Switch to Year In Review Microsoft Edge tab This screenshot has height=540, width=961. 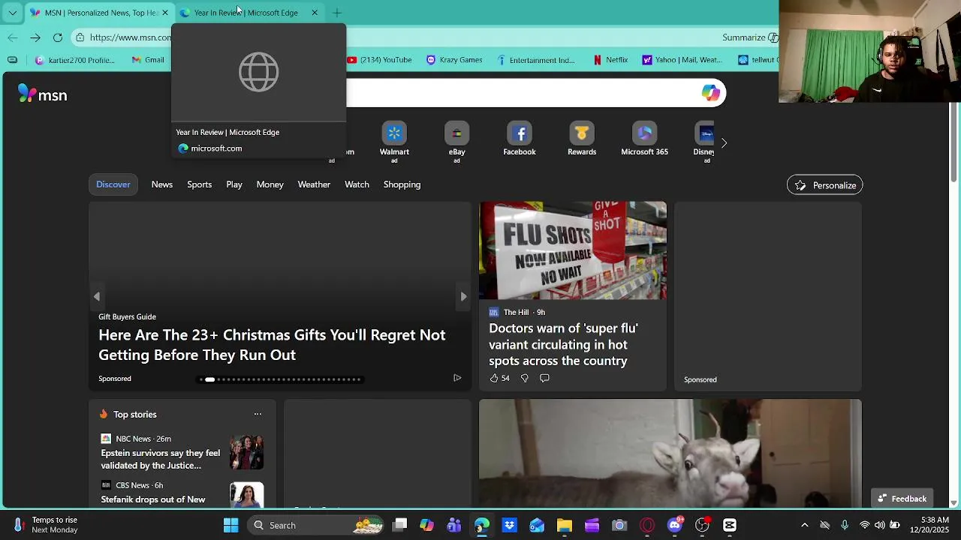point(246,13)
